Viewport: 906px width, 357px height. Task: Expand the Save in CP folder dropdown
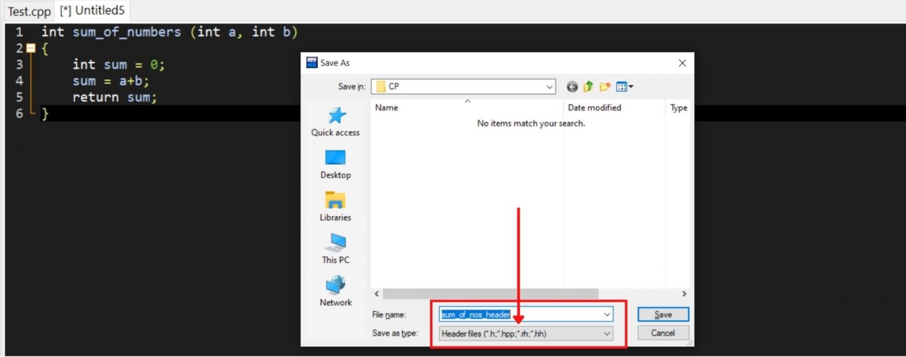coord(549,87)
